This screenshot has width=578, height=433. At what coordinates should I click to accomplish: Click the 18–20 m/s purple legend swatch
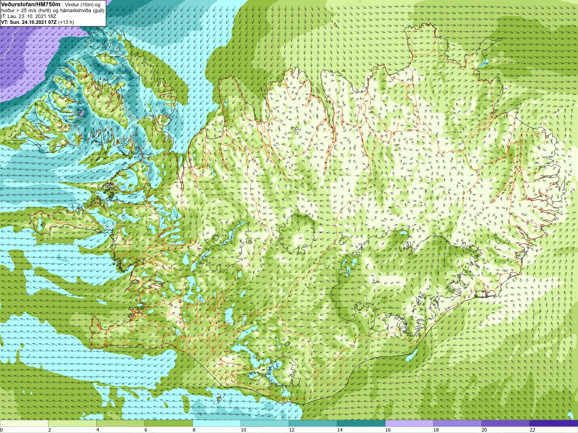point(457,423)
